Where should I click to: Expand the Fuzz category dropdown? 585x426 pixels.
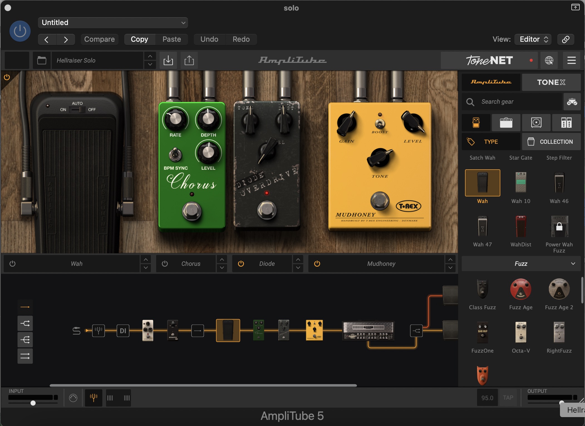(x=521, y=264)
